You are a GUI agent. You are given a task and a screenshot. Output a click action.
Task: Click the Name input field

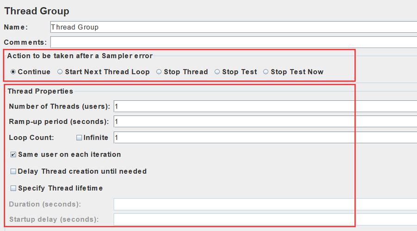pos(231,27)
